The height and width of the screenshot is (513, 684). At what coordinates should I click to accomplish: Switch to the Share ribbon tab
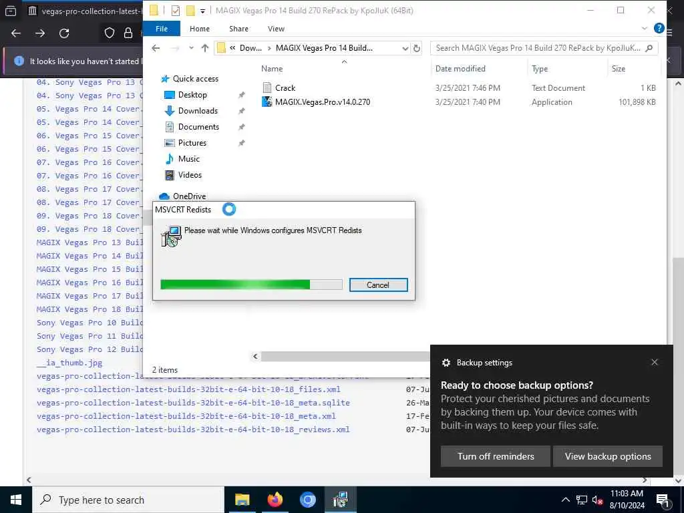tap(238, 29)
